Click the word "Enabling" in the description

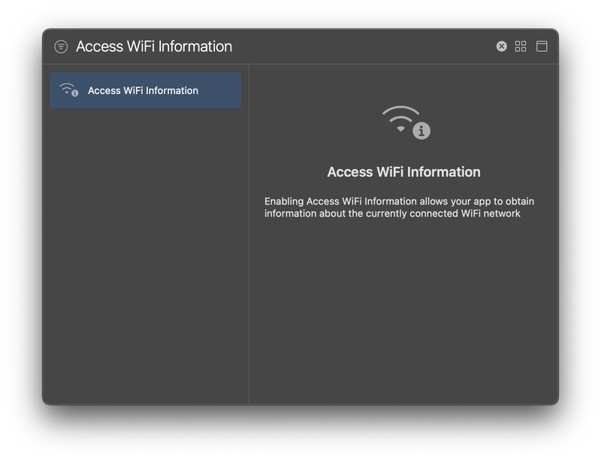[x=284, y=202]
